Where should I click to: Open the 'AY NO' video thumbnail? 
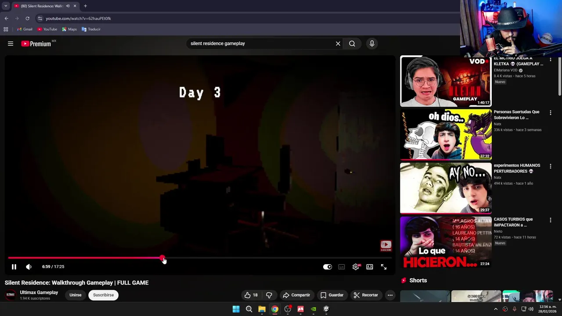(446, 188)
